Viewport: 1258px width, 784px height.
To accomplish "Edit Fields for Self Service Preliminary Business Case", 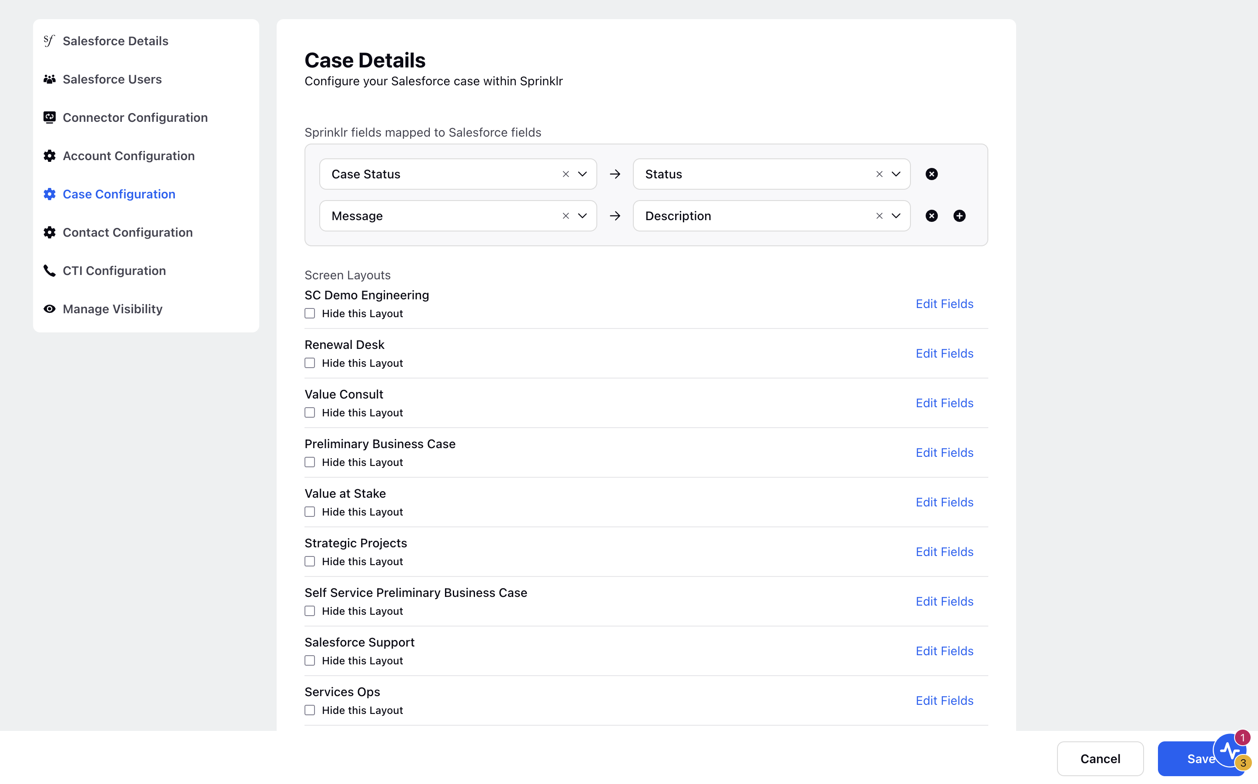I will coord(944,601).
